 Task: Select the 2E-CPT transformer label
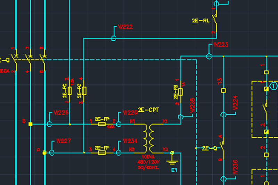coord(148,110)
